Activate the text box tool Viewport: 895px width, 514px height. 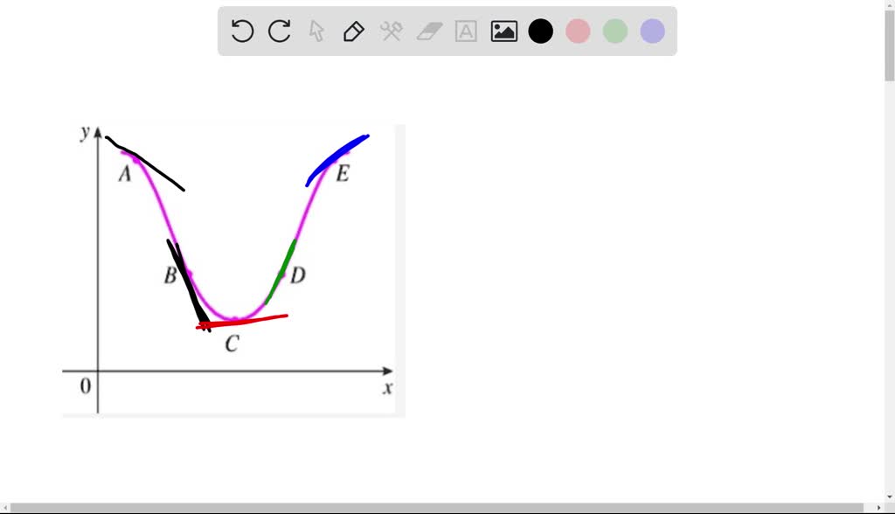pyautogui.click(x=465, y=31)
